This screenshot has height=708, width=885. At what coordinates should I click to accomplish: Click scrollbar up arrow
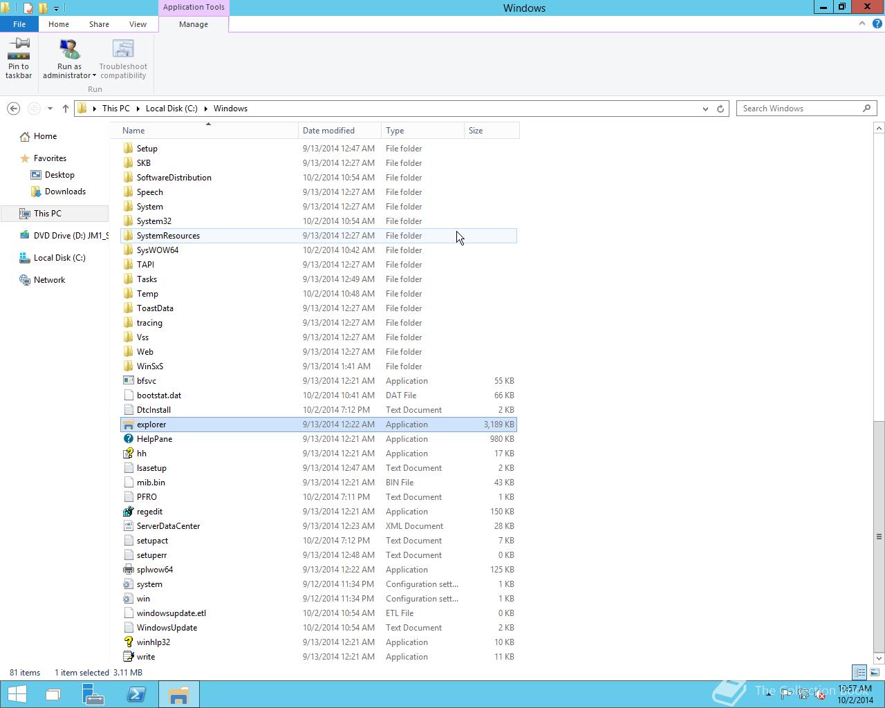click(x=879, y=129)
